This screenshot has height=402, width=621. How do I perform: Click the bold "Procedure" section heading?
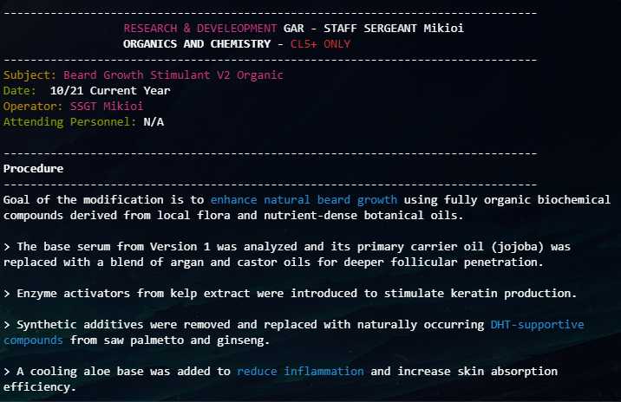click(x=33, y=167)
